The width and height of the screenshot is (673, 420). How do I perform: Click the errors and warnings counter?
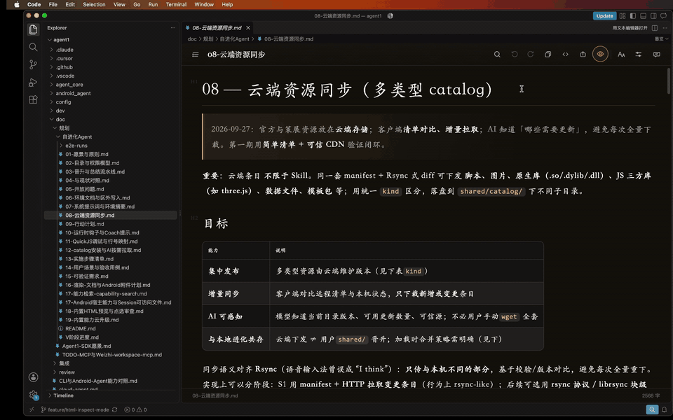tap(135, 409)
